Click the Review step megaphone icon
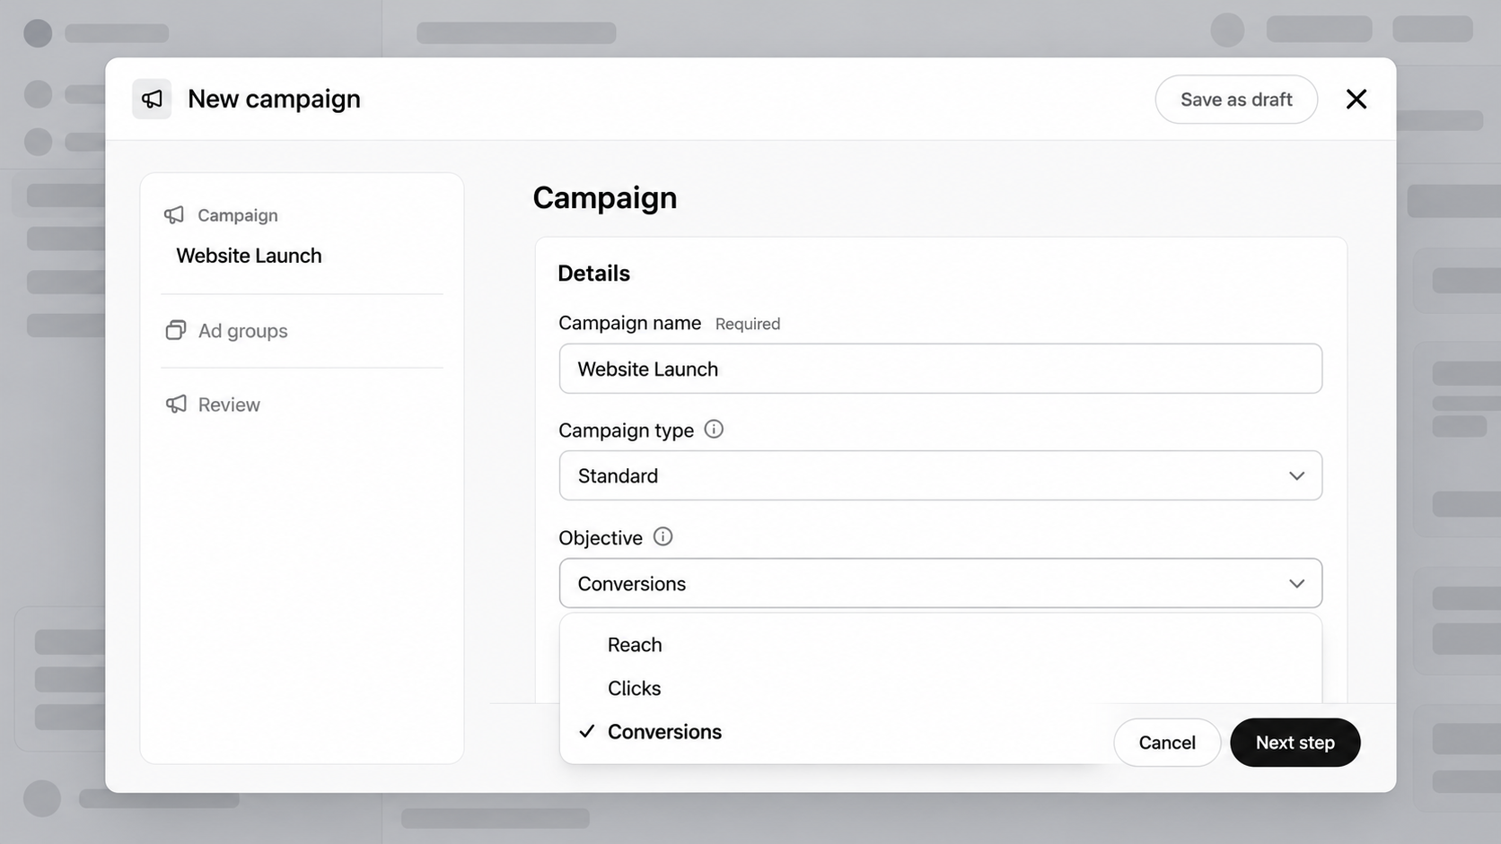This screenshot has width=1501, height=844. click(x=176, y=405)
